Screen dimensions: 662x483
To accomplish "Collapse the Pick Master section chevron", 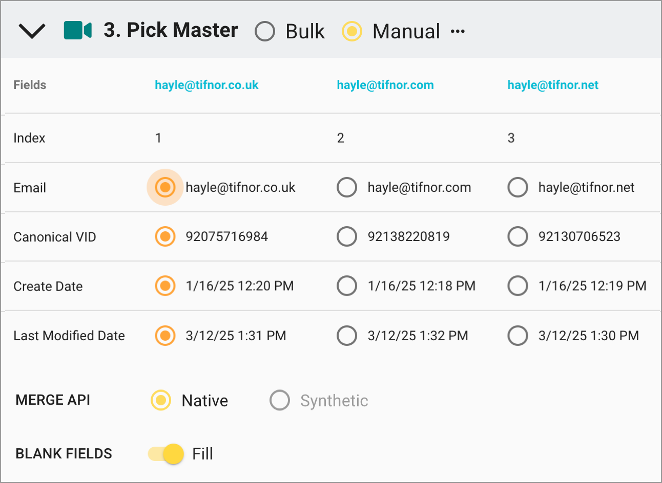I will (32, 31).
